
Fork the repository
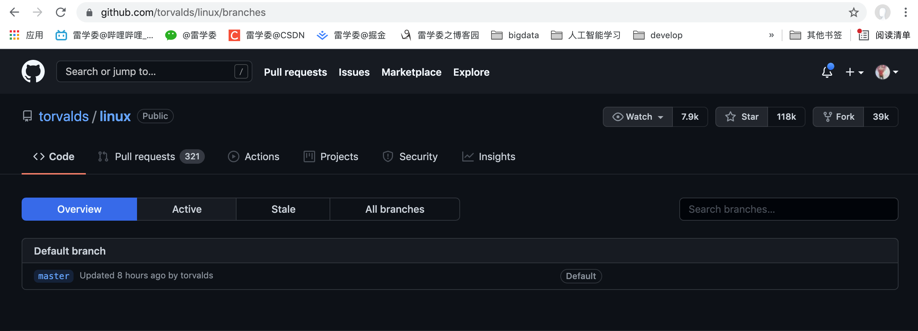(x=838, y=117)
